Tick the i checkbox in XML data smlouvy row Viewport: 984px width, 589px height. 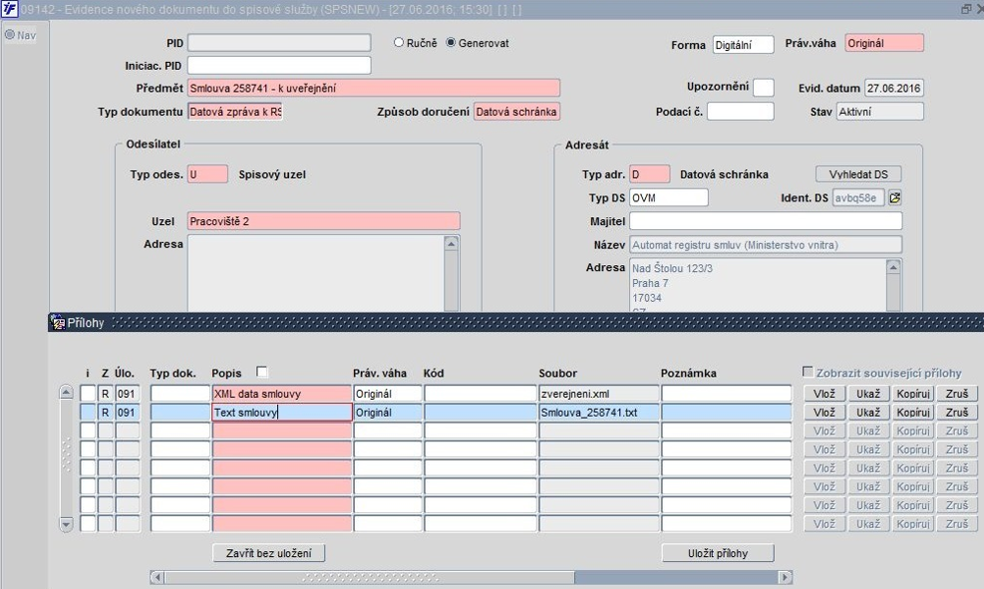[x=88, y=394]
